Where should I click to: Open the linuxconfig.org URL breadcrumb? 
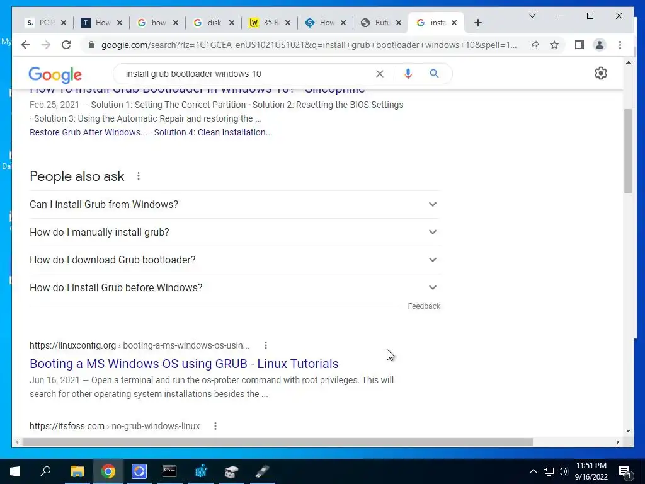[x=139, y=345]
